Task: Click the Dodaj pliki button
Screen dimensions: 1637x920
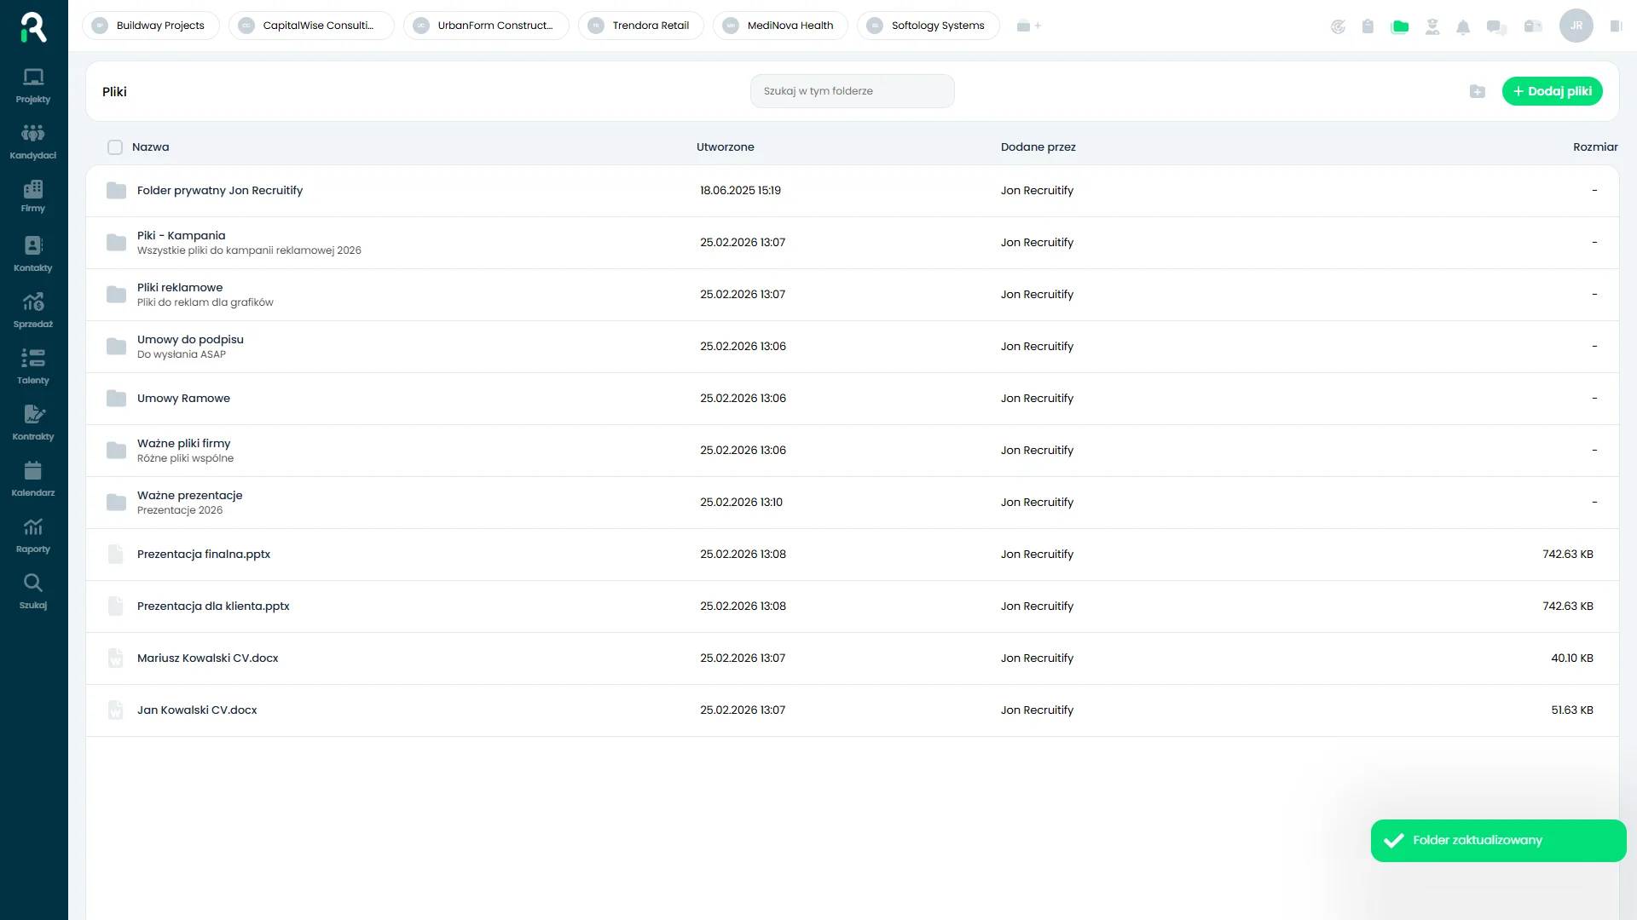Action: tap(1552, 91)
